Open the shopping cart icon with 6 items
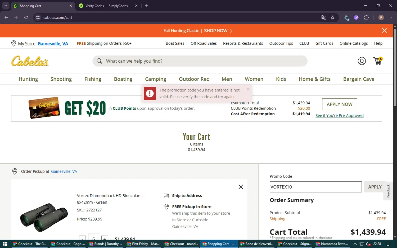Viewport: 397px width, 248px height. (378, 61)
